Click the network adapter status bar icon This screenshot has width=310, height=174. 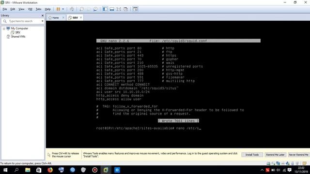coord(279,163)
